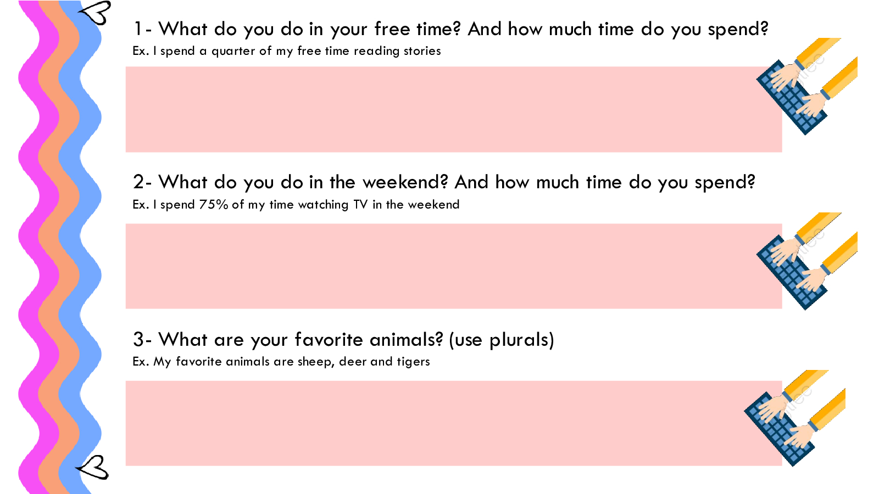Screen dimensions: 879x494
Task: Click the orange wavy stripe on the left border
Action: tap(49, 235)
